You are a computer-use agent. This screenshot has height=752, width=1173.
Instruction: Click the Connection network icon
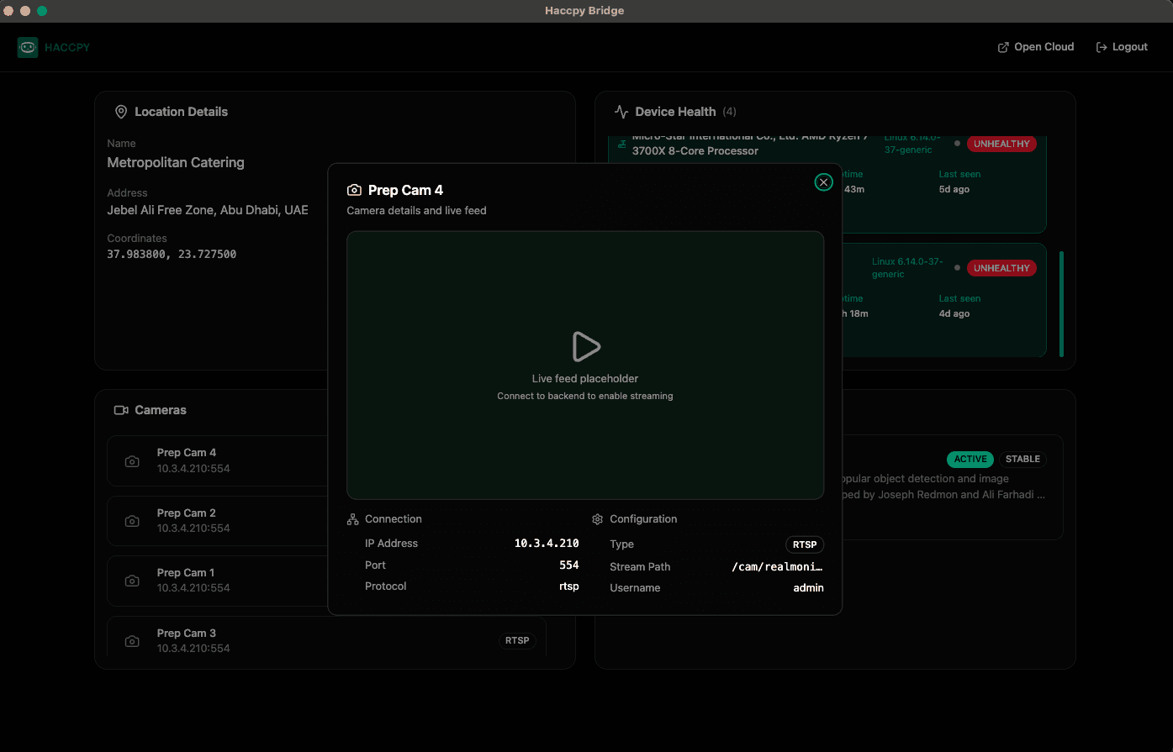[x=353, y=519]
